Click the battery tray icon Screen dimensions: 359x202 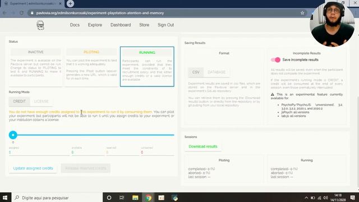click(x=313, y=198)
